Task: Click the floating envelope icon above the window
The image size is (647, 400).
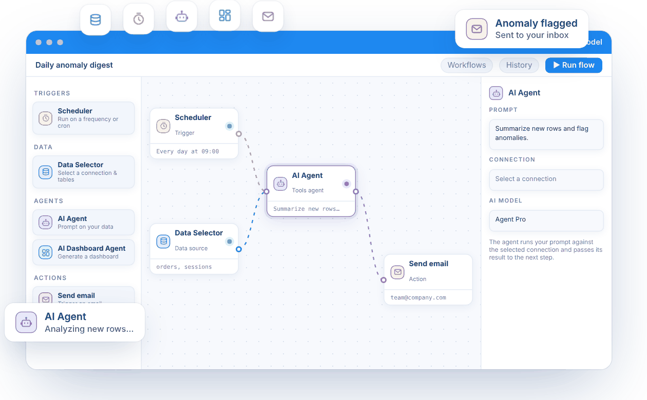Action: [x=268, y=16]
